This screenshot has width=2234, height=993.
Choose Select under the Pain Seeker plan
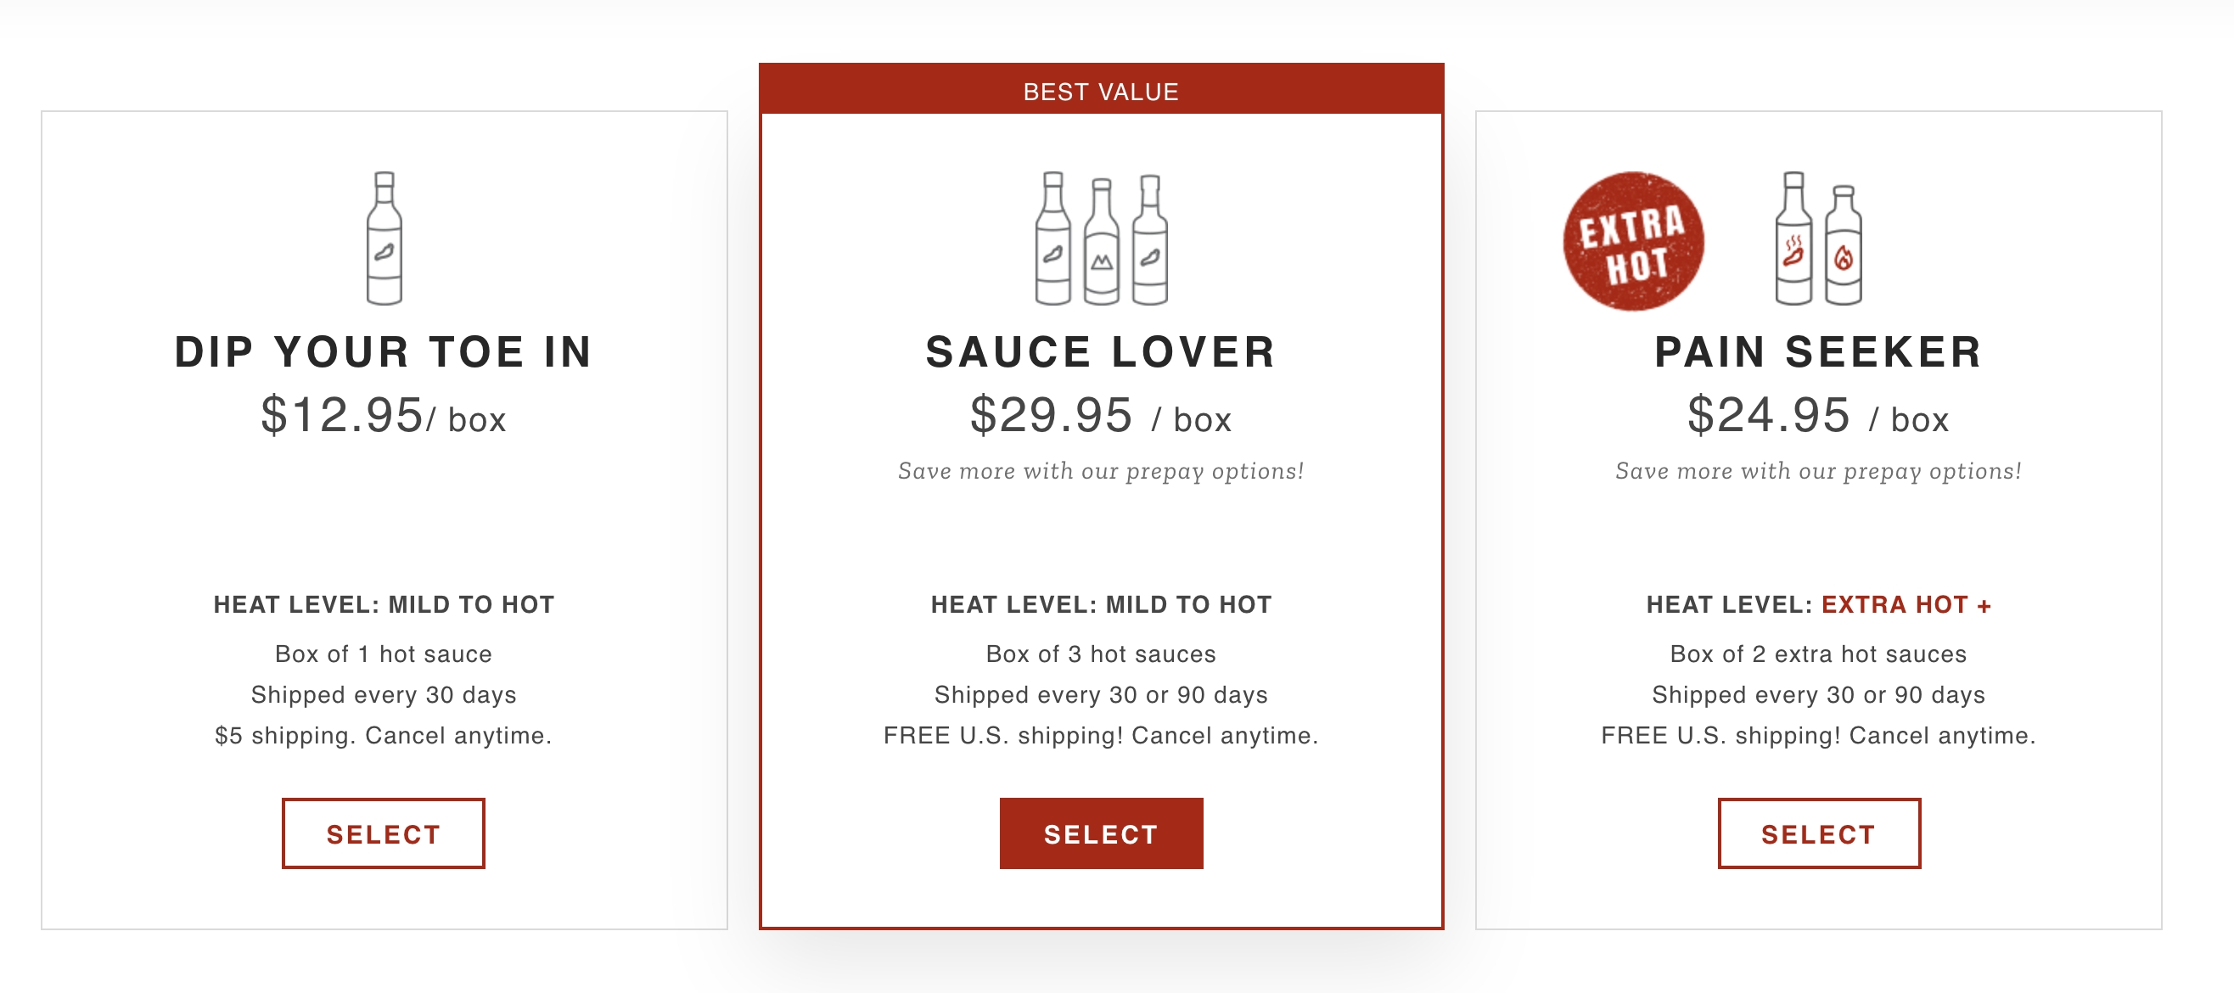tap(1819, 833)
